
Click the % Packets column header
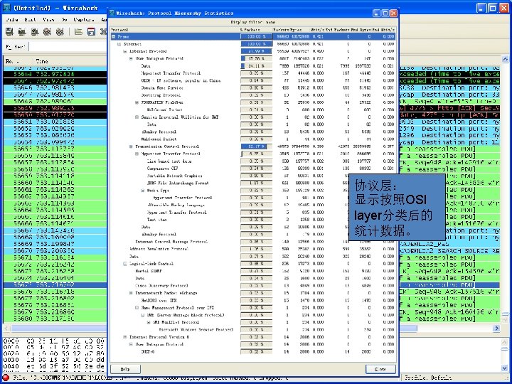click(256, 30)
